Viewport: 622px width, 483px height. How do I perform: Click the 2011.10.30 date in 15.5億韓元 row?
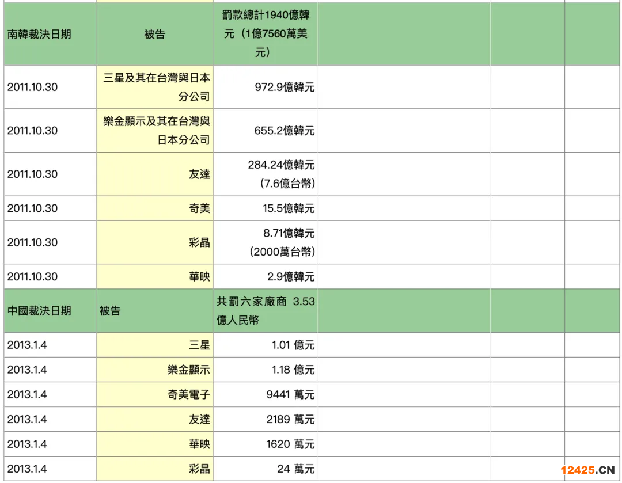[x=32, y=208]
